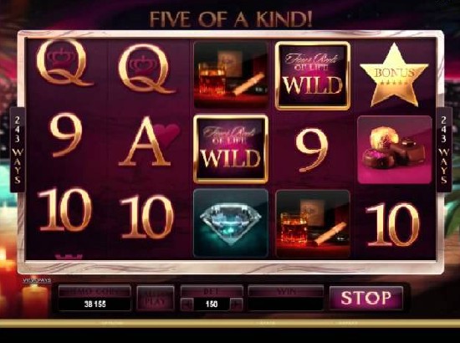This screenshot has width=460, height=343.
Task: Click the empty Win amount display
Action: click(285, 304)
